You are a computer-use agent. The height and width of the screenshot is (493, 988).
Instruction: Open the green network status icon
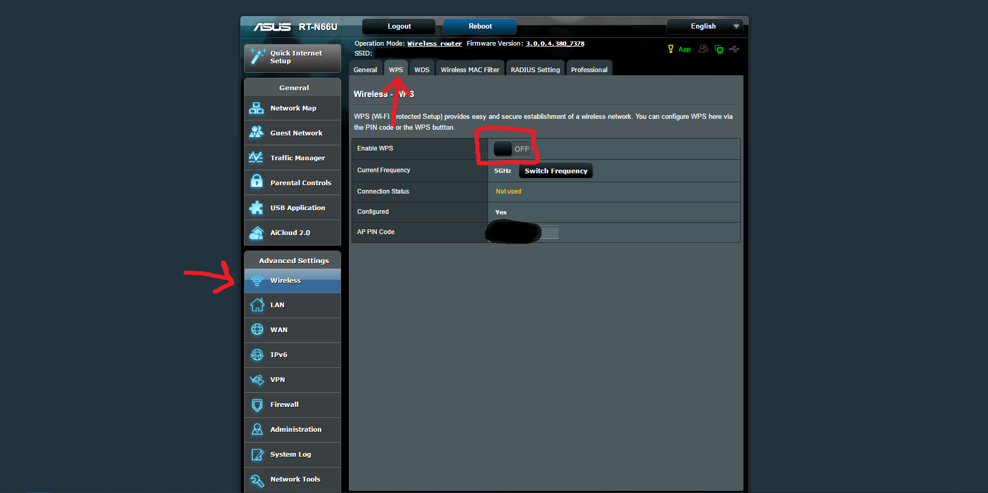coord(719,49)
